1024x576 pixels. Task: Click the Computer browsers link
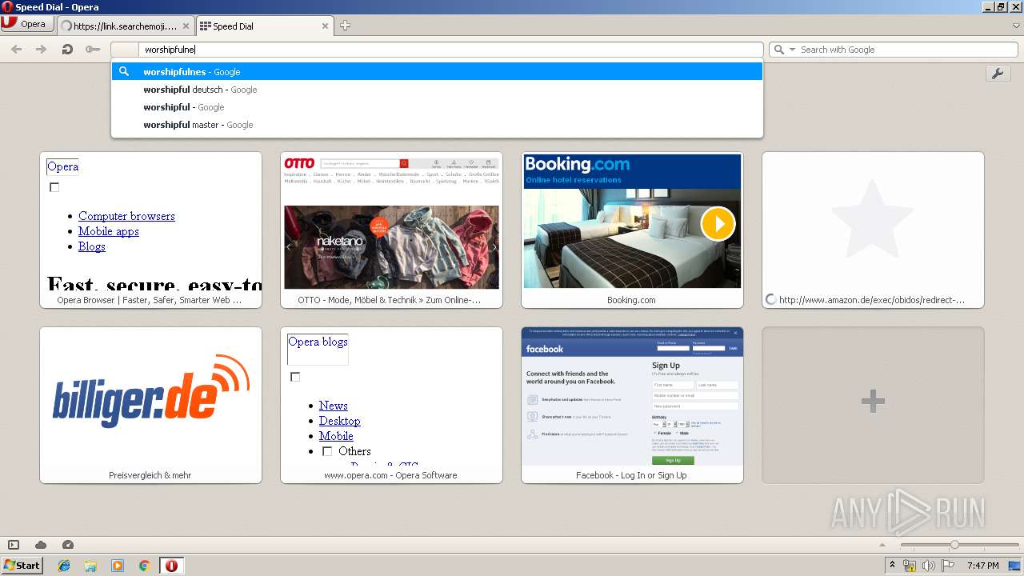(x=126, y=216)
